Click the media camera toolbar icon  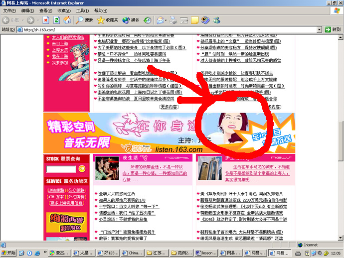point(205,20)
